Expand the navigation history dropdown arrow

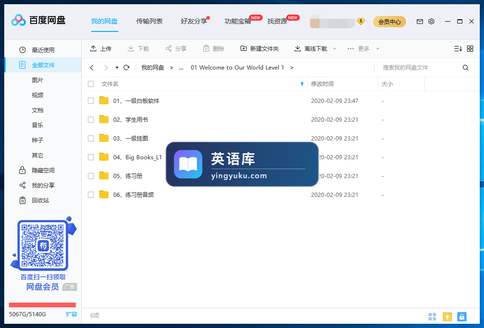tap(117, 68)
